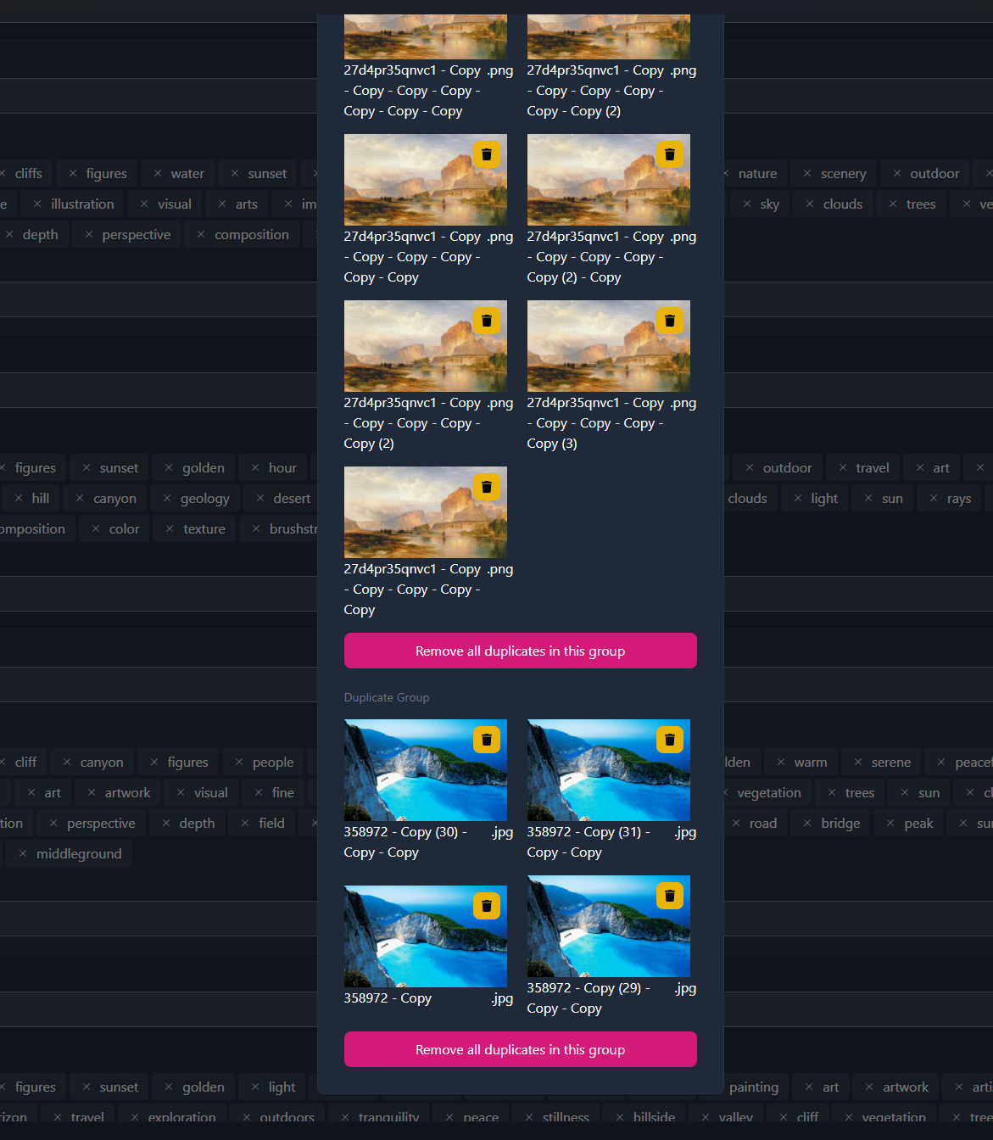Remove the 'bridge' tag with its × icon
Screen dimensions: 993x1140
click(807, 824)
